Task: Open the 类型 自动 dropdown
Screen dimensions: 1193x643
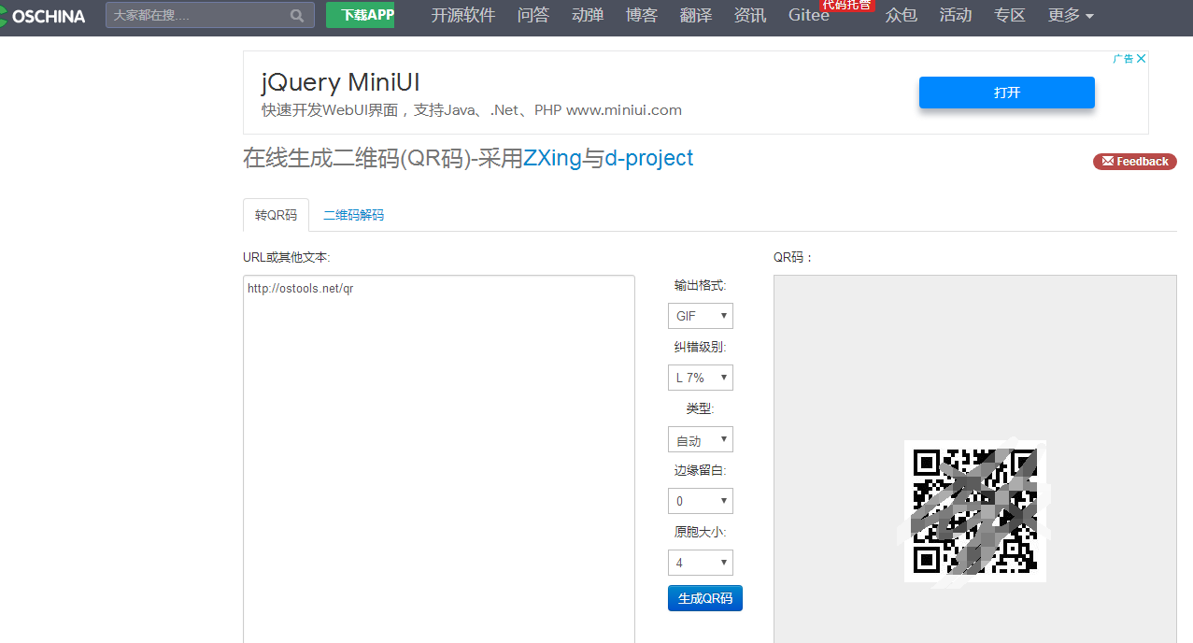Action: pyautogui.click(x=700, y=439)
